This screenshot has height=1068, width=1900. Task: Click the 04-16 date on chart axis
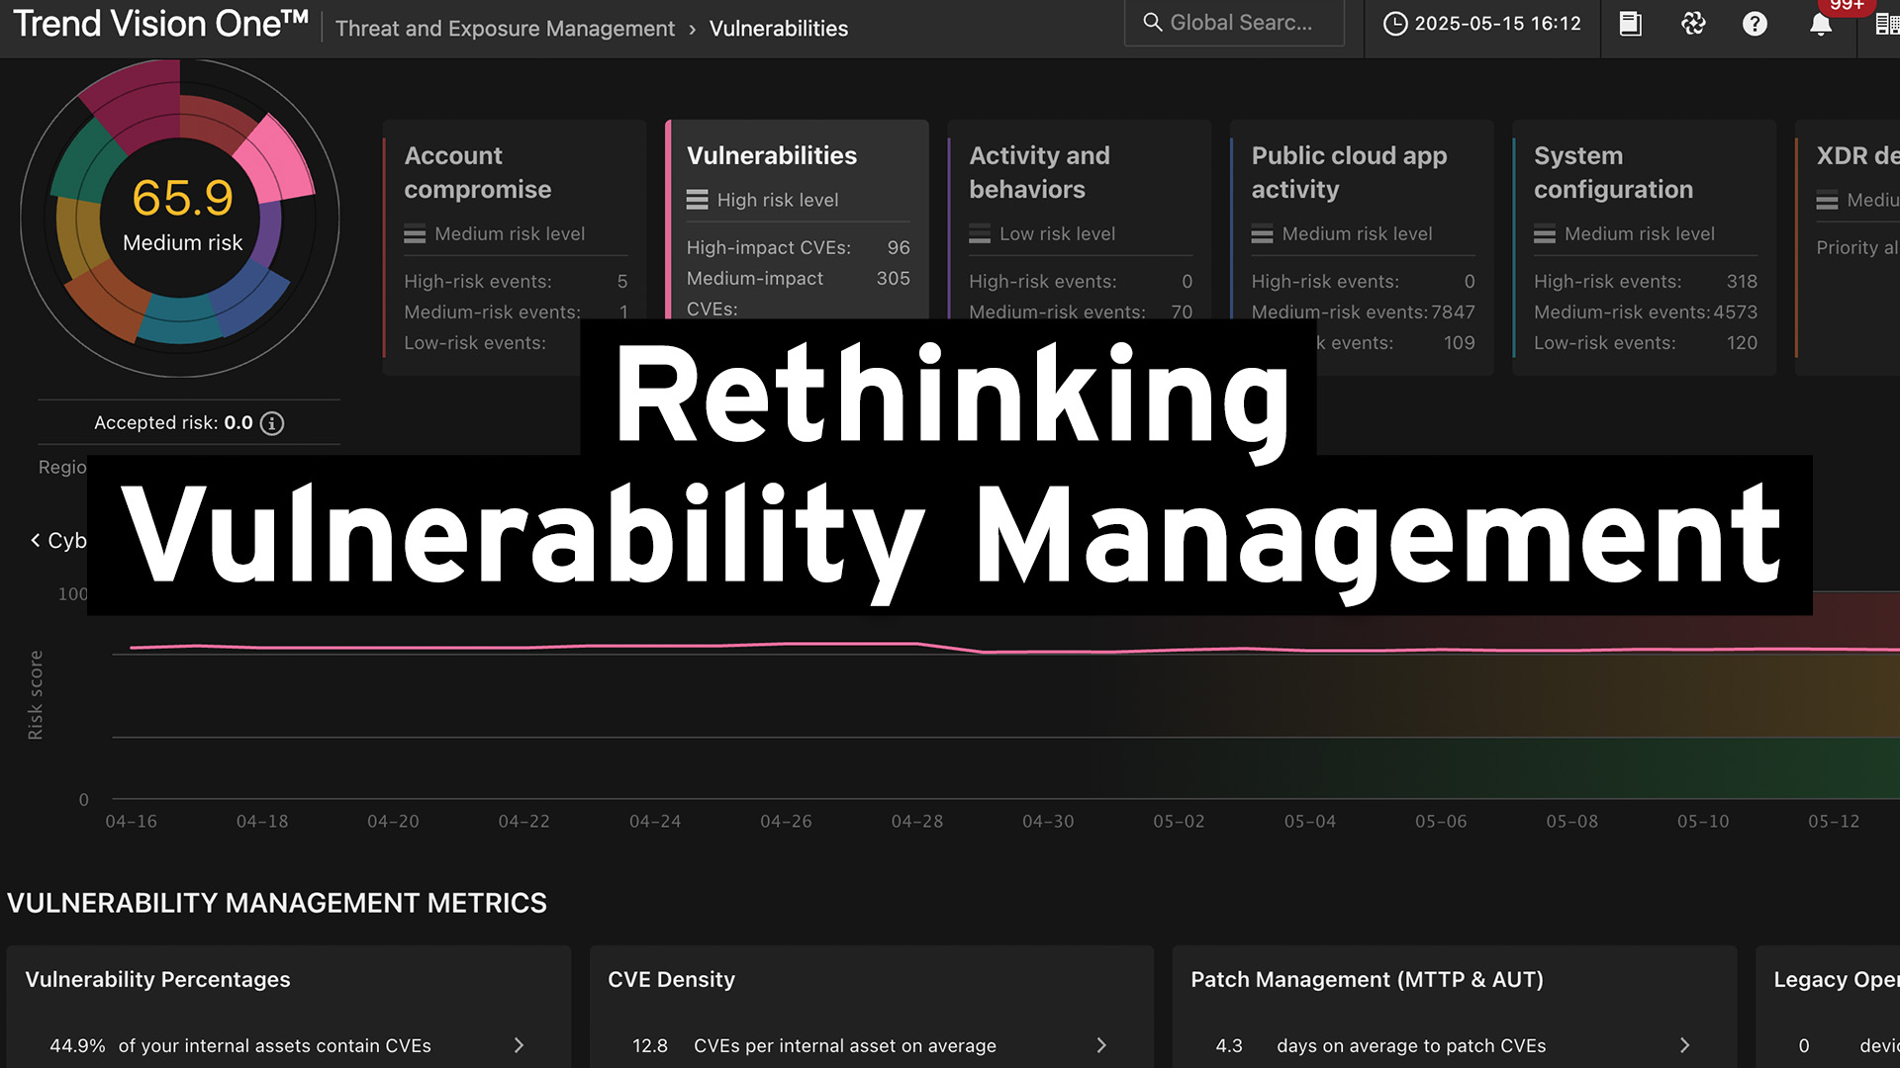point(131,821)
